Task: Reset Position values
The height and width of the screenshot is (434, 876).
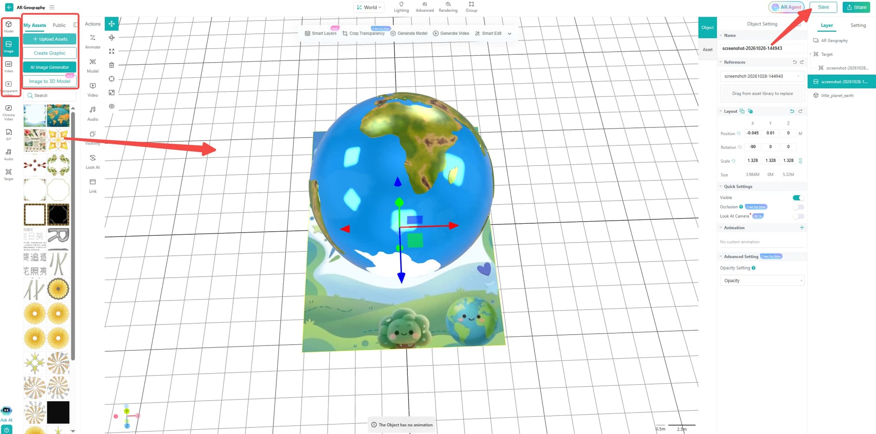Action: 738,134
